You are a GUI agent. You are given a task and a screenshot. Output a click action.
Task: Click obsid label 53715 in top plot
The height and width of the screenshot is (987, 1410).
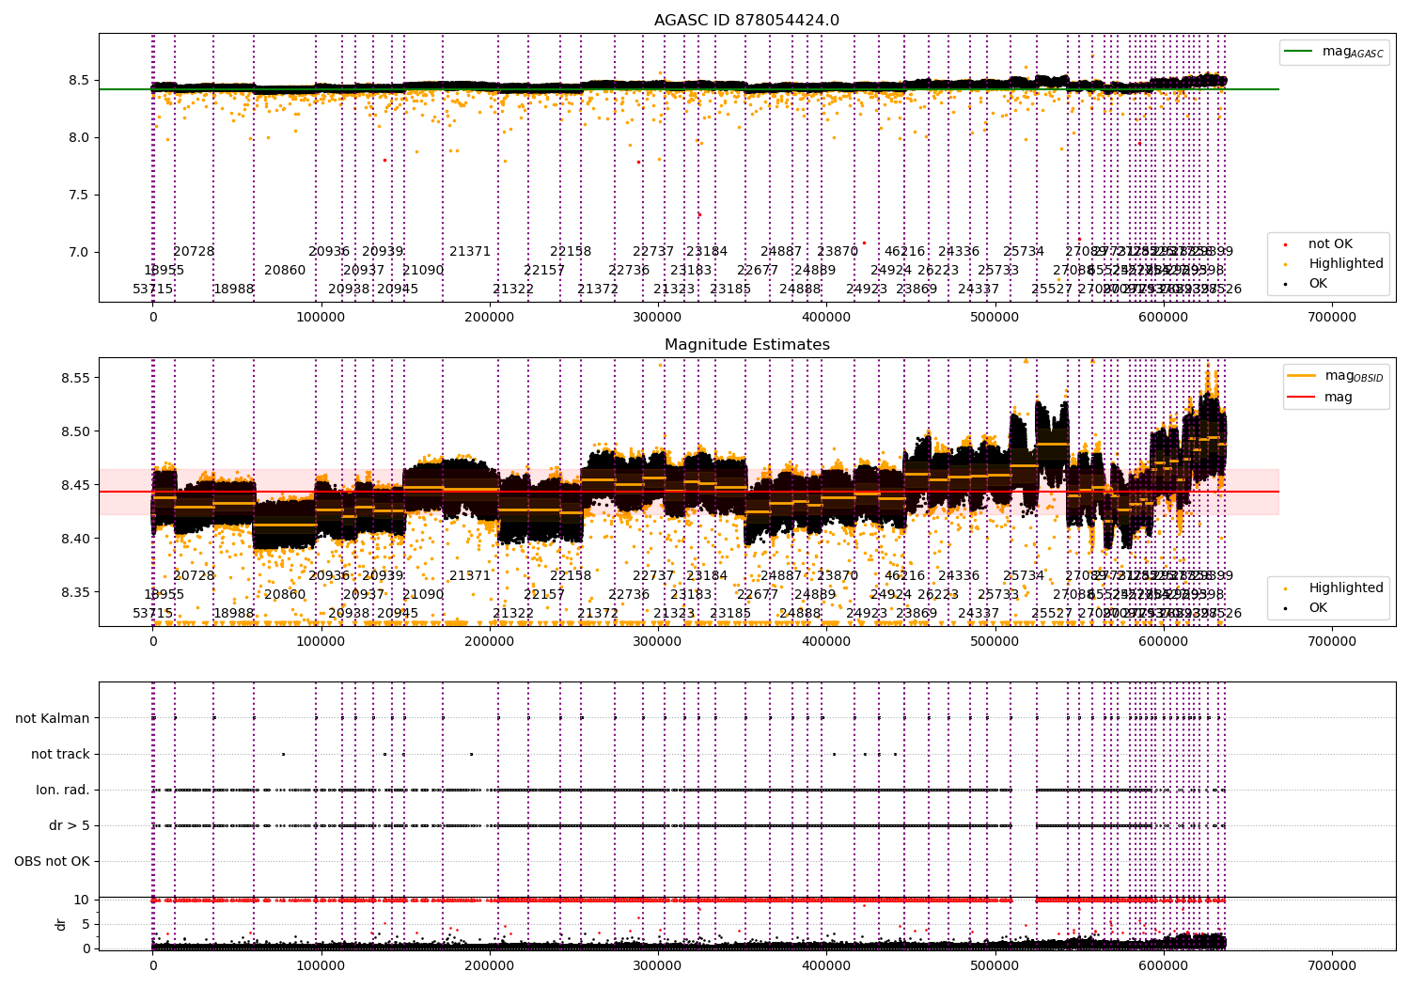[153, 290]
